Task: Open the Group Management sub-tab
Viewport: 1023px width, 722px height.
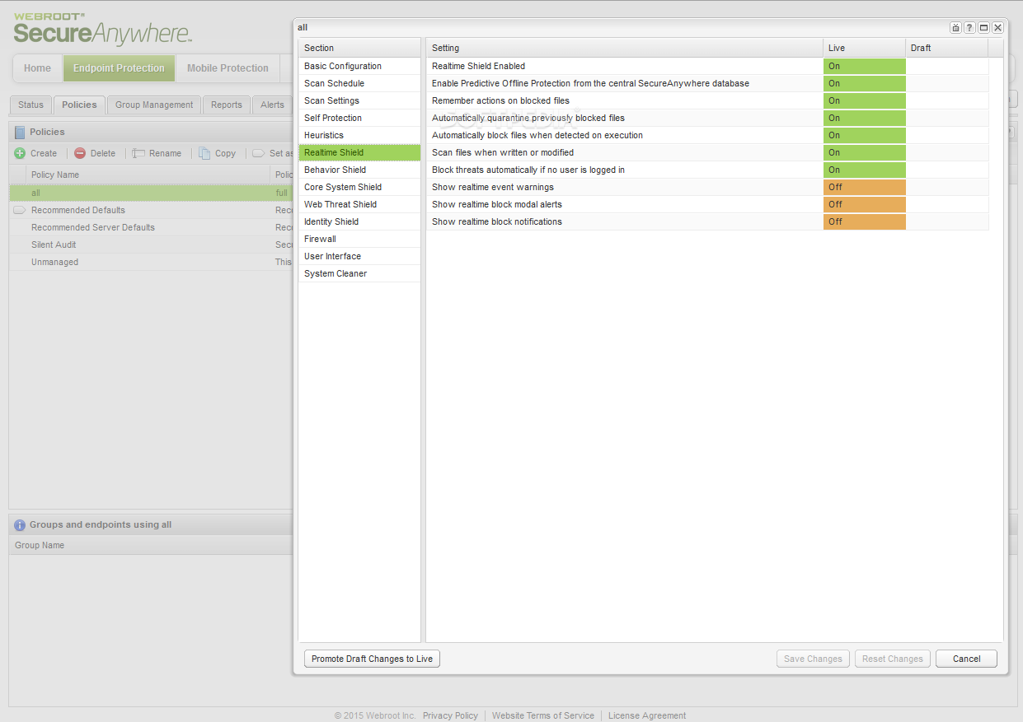Action: (x=154, y=105)
